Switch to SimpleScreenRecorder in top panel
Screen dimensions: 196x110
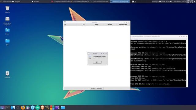tap(61, 2)
